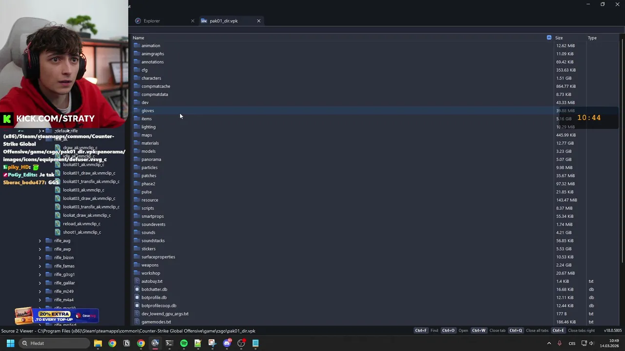Expand the rifle_awp tree folder
Screen dimensions: 625x351
[40, 249]
